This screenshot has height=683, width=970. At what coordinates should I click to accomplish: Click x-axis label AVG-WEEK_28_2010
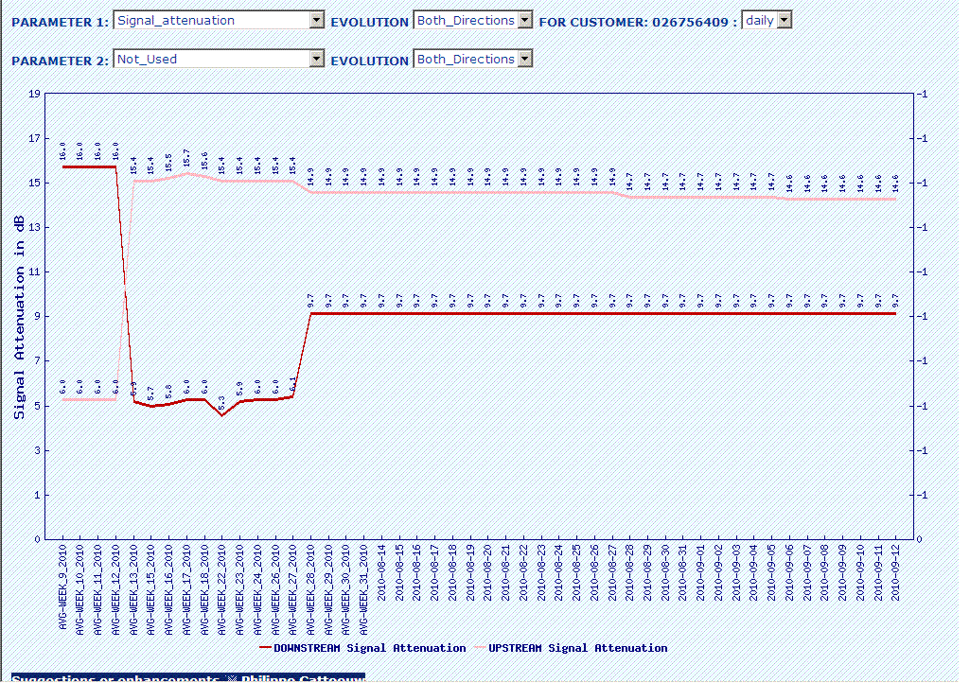click(x=310, y=589)
